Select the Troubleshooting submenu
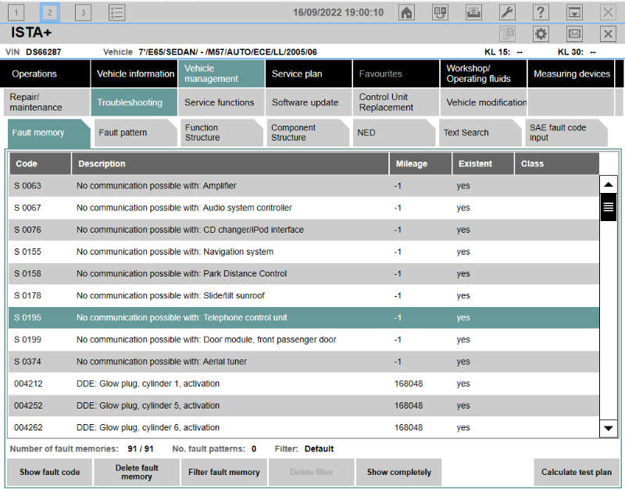 tap(134, 102)
